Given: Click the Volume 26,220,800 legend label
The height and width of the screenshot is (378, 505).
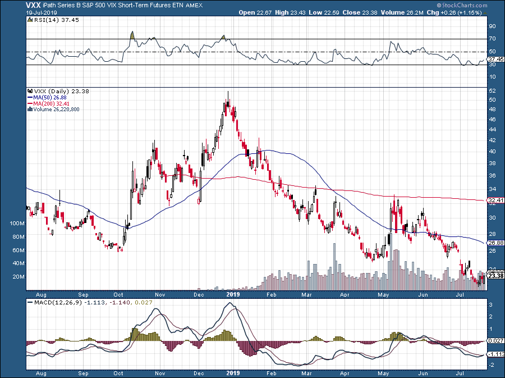Looking at the screenshot, I should click(56, 109).
